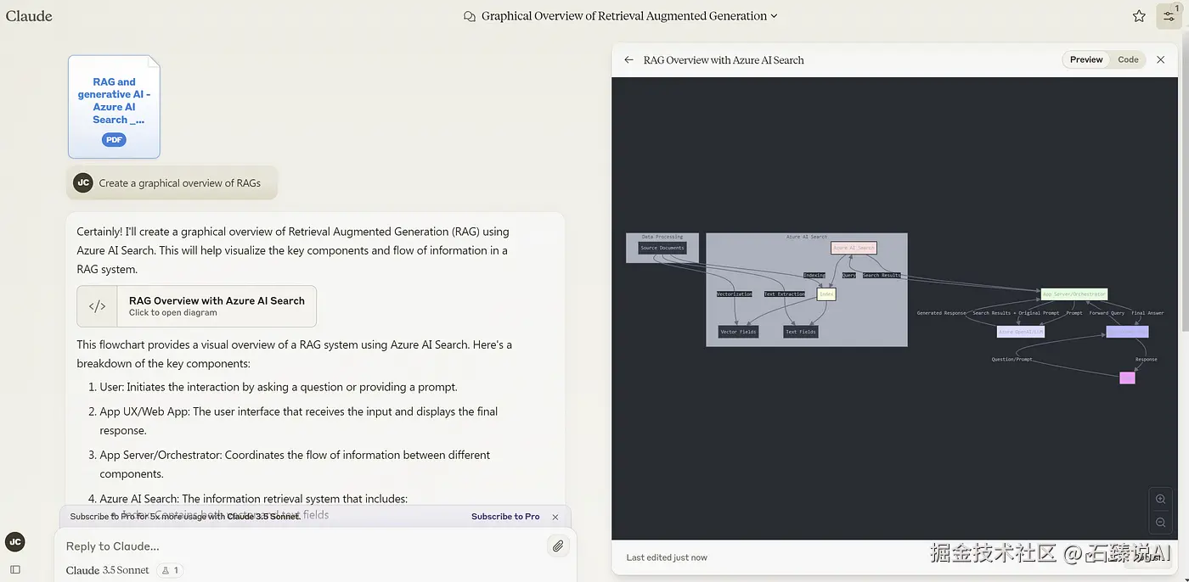Click the list item 'App Server/Orchestrator: Coordinates'
The width and height of the screenshot is (1189, 582).
point(295,464)
